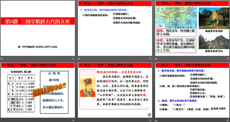Click the 佛教 text box on slide 3
230x122 pixels.
tap(176, 33)
